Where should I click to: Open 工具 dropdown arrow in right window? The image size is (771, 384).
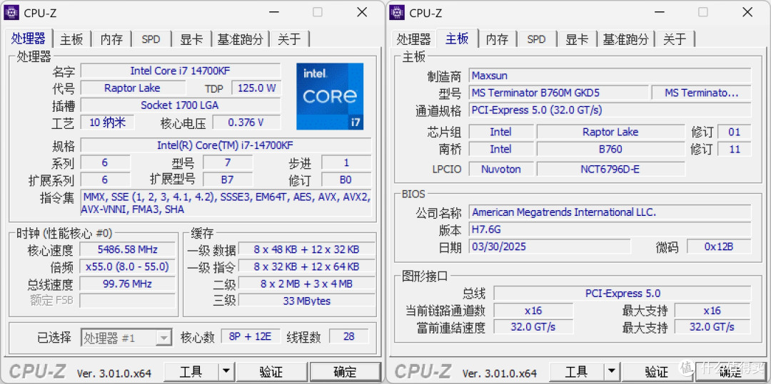tap(611, 372)
